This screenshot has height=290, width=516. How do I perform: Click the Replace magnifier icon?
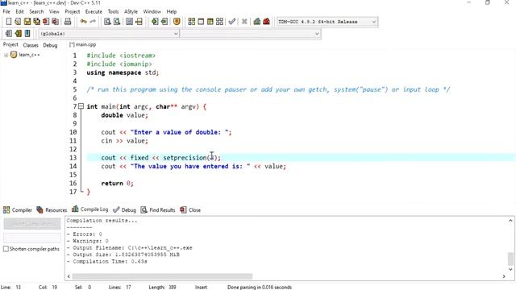click(x=117, y=22)
